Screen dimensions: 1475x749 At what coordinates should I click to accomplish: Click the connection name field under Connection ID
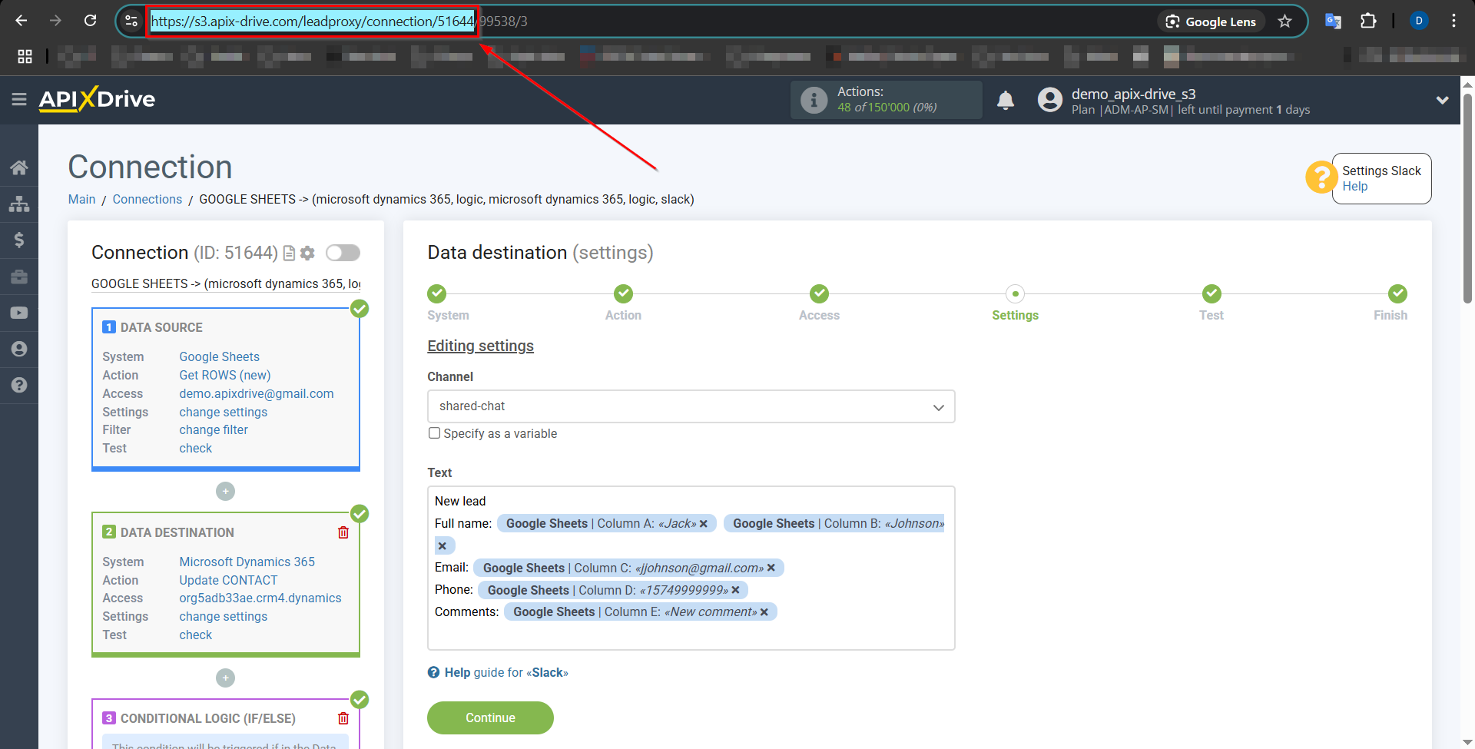tap(226, 283)
